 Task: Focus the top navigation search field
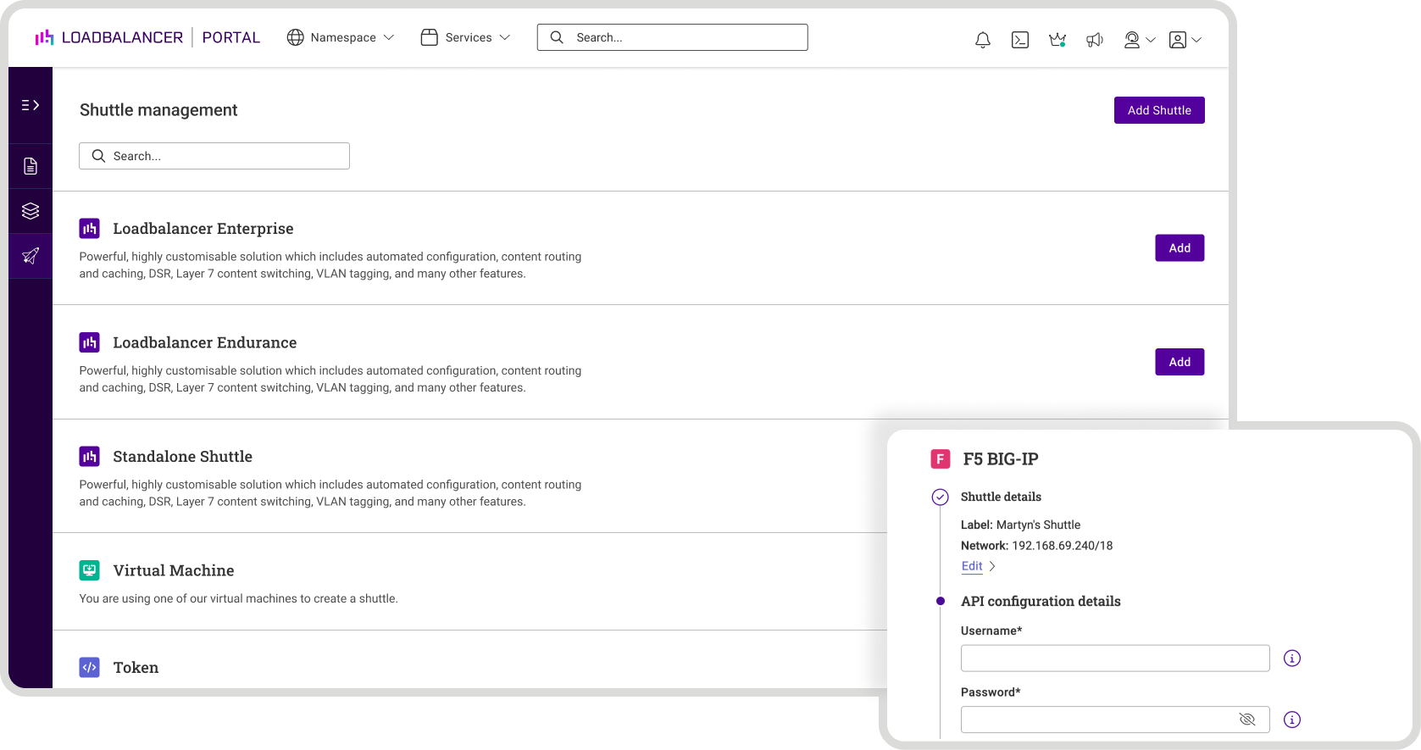pyautogui.click(x=672, y=37)
